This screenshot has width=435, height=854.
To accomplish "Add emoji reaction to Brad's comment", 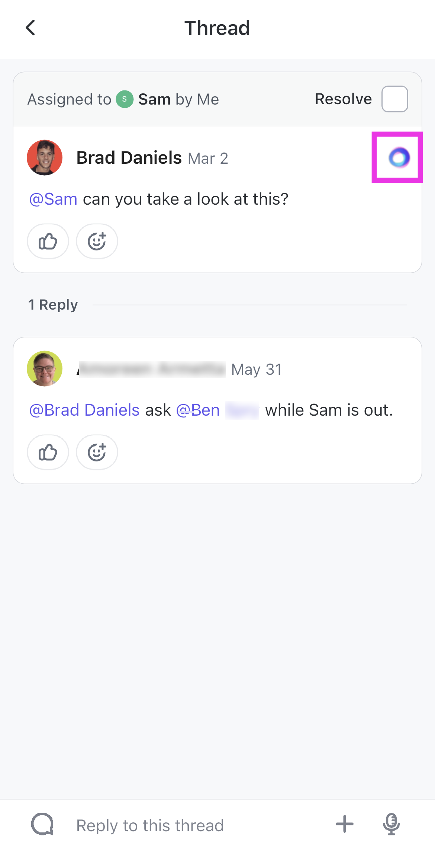I will tap(97, 242).
